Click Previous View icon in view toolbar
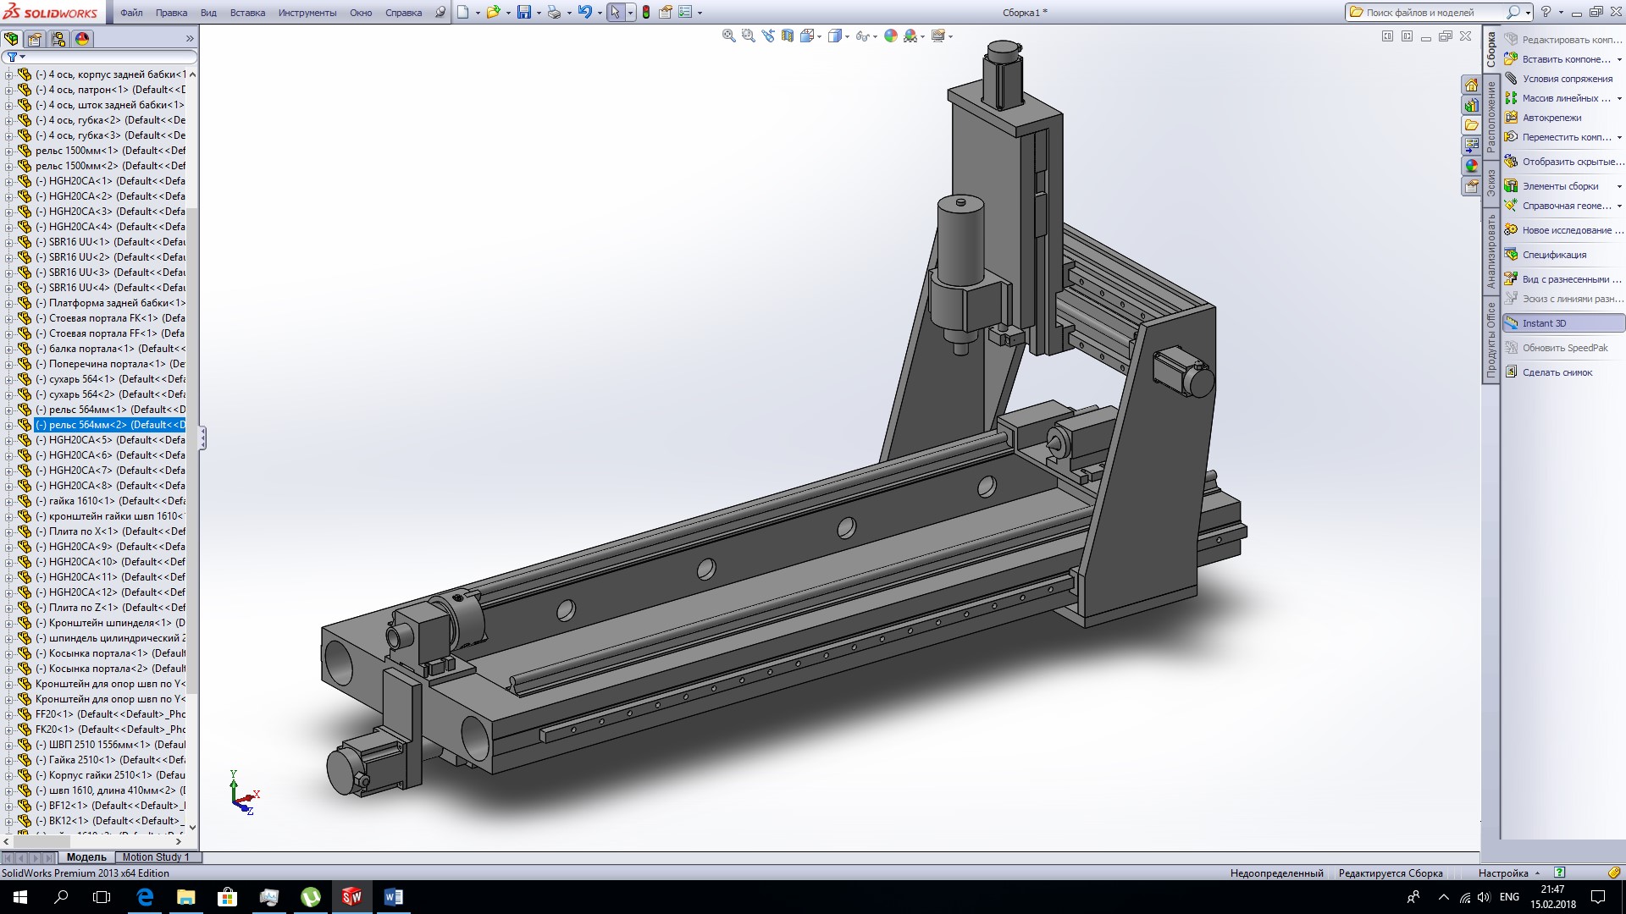Image resolution: width=1626 pixels, height=914 pixels. pyautogui.click(x=768, y=36)
